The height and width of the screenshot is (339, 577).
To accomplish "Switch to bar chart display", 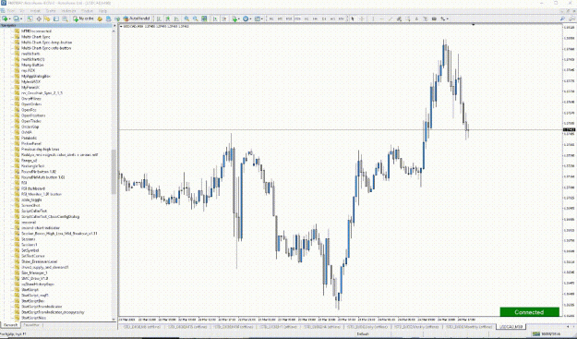I will (x=159, y=18).
